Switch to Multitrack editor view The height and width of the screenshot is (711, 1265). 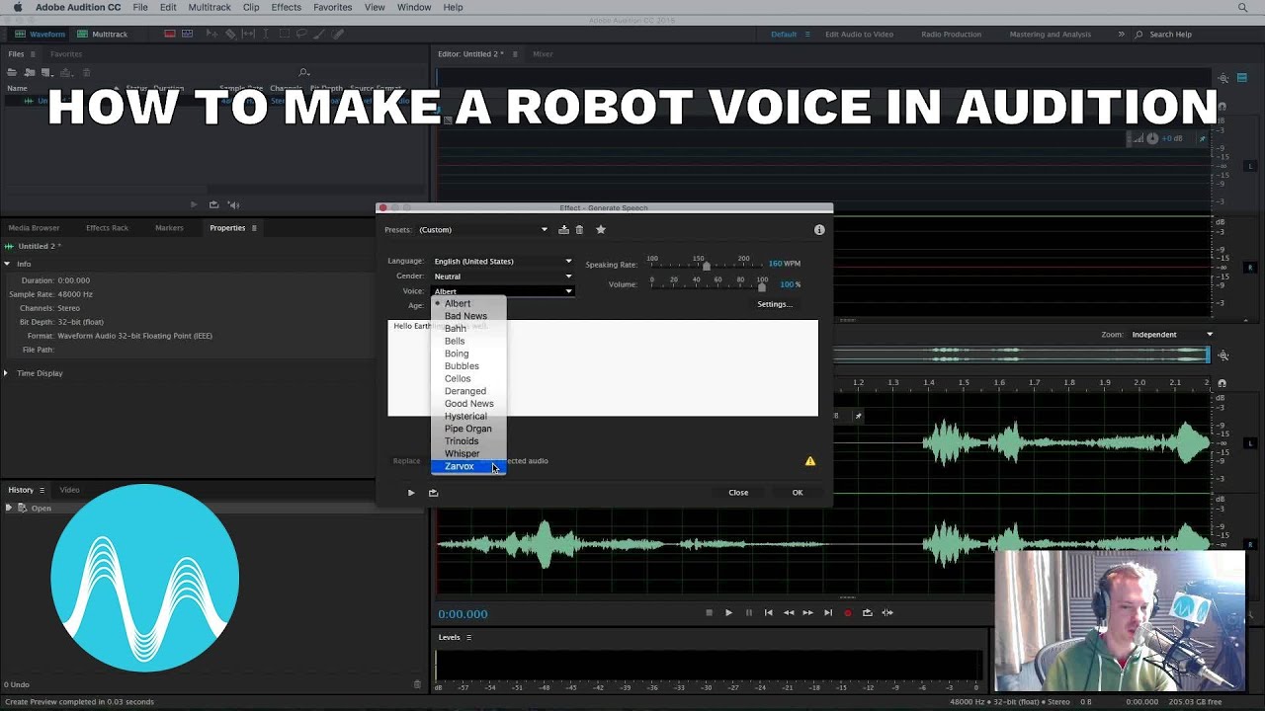point(103,34)
